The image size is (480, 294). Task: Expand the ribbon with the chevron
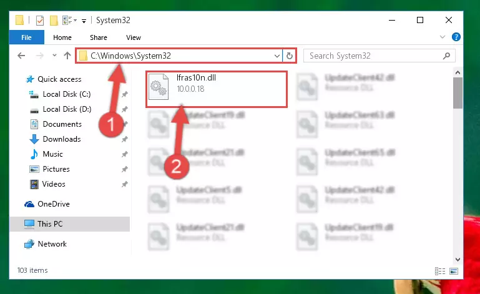pos(443,37)
